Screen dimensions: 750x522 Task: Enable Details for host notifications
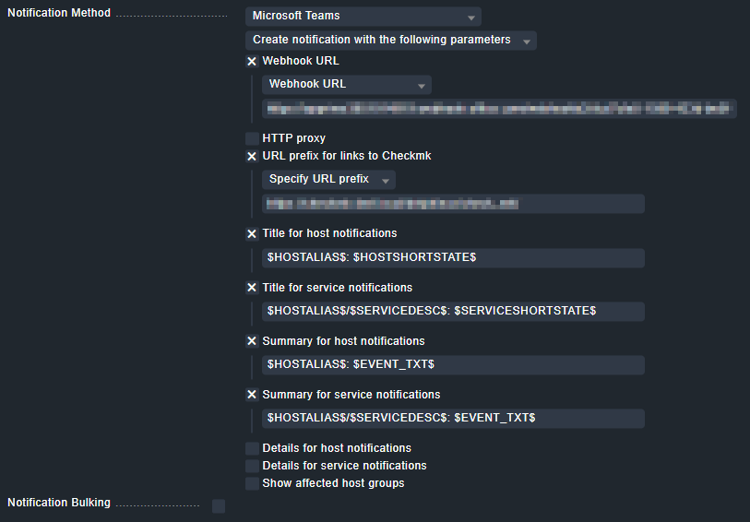point(252,448)
